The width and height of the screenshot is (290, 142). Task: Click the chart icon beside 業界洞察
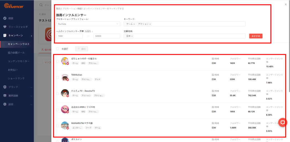[5, 96]
